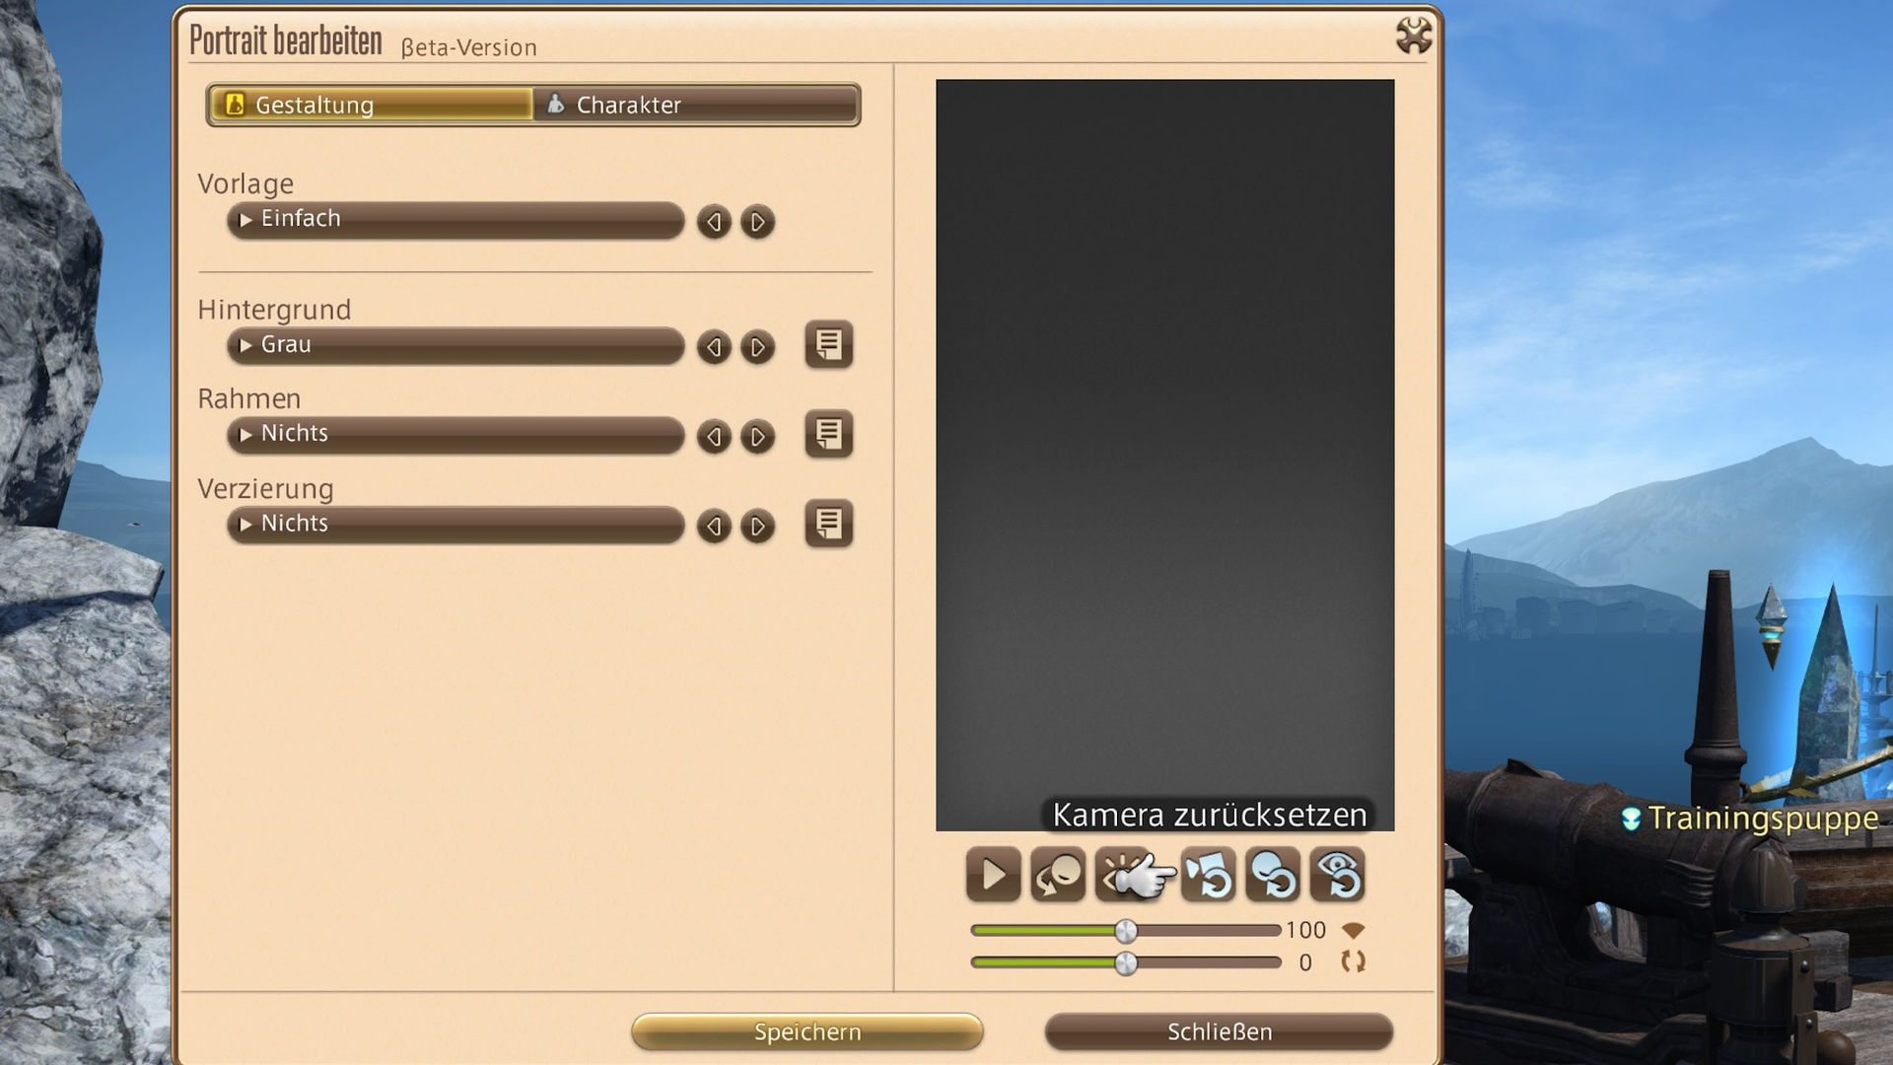Select previous Verzierung with left arrow
This screenshot has height=1065, width=1893.
point(714,526)
